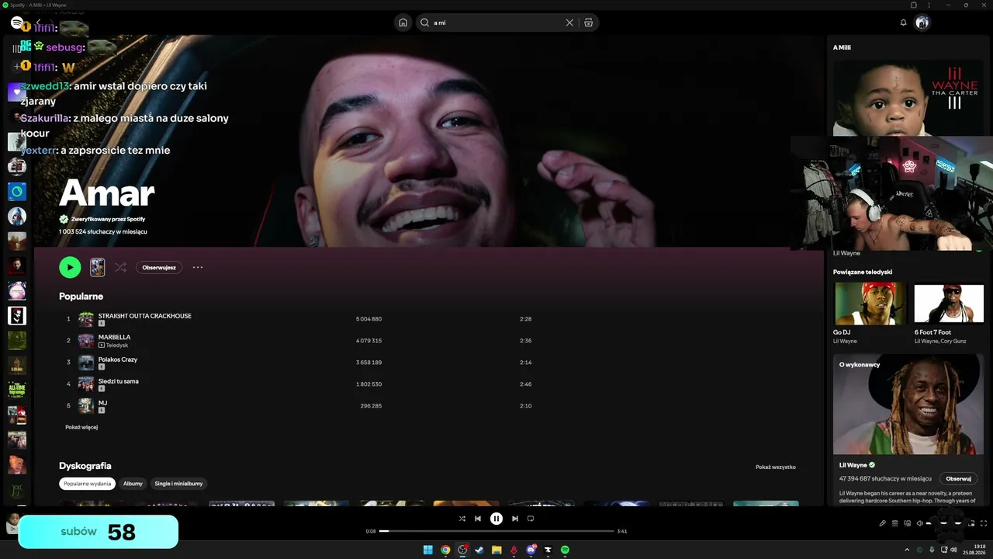This screenshot has height=559, width=993.
Task: Open full discography via Pokaż wszystko
Action: 776,467
